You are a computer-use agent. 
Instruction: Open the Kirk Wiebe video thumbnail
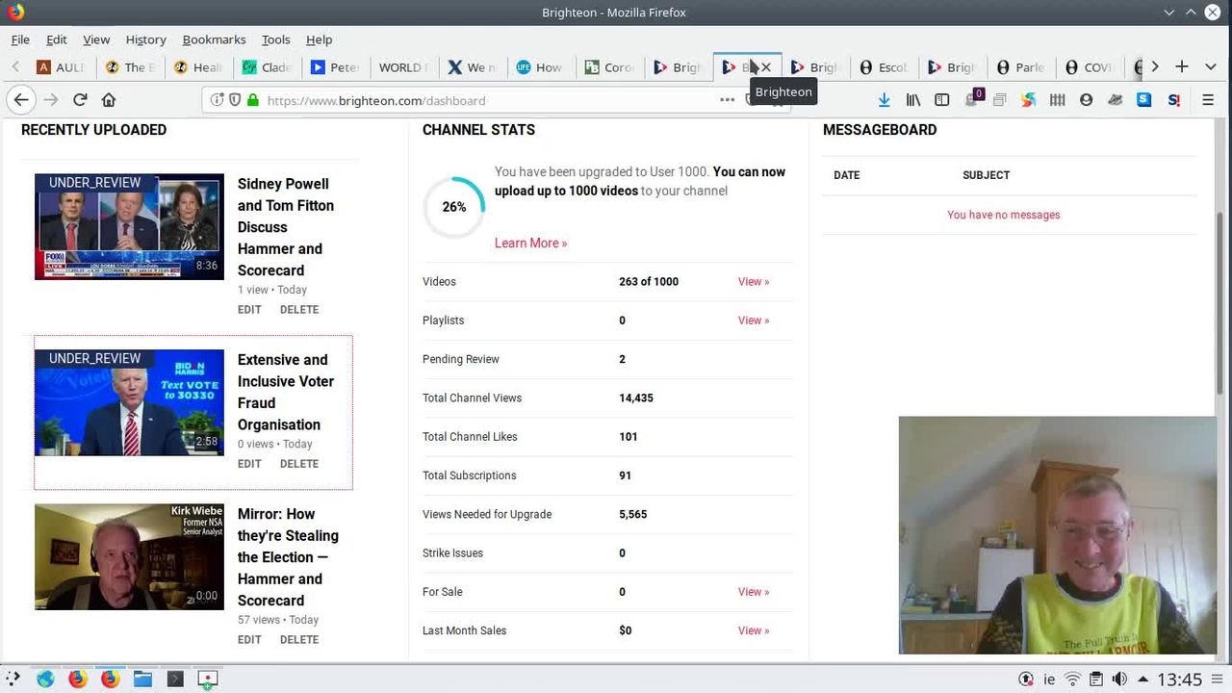pos(129,556)
